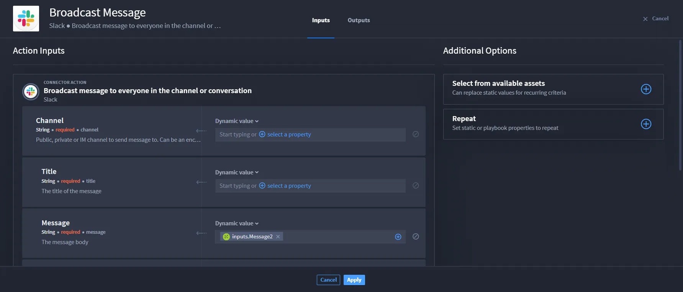Viewport: 683px width, 292px height.
Task: Click the Additional Options heading
Action: coord(480,51)
